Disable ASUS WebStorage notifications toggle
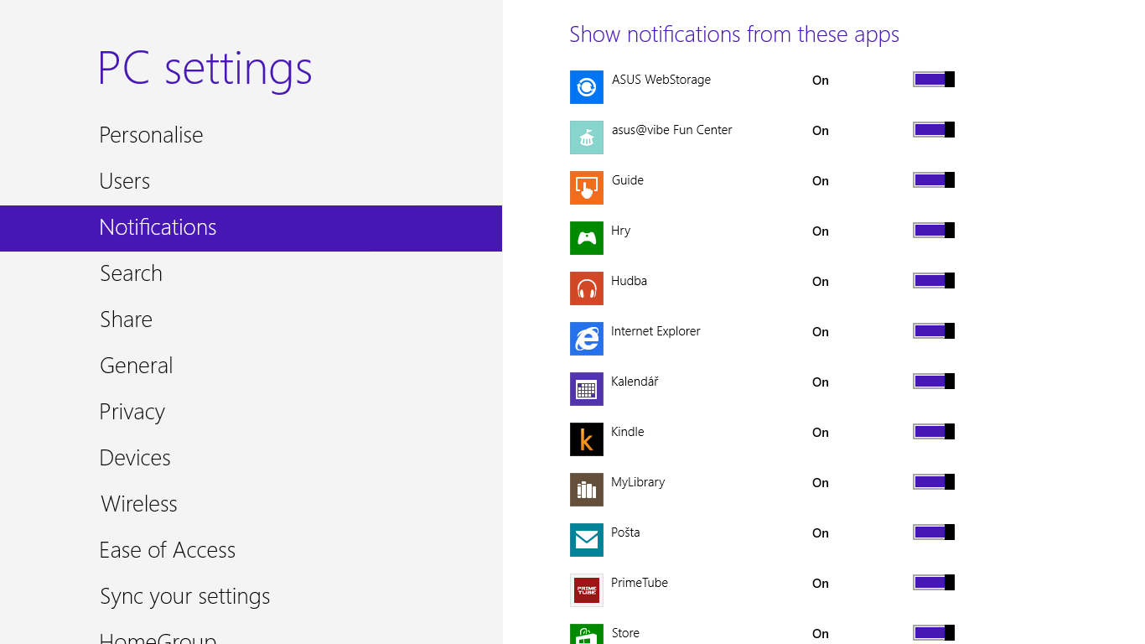 933,80
